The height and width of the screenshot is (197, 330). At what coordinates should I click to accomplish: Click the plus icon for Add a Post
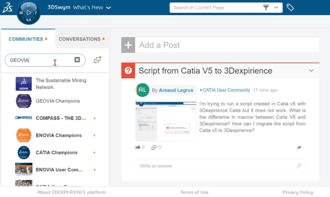click(128, 45)
